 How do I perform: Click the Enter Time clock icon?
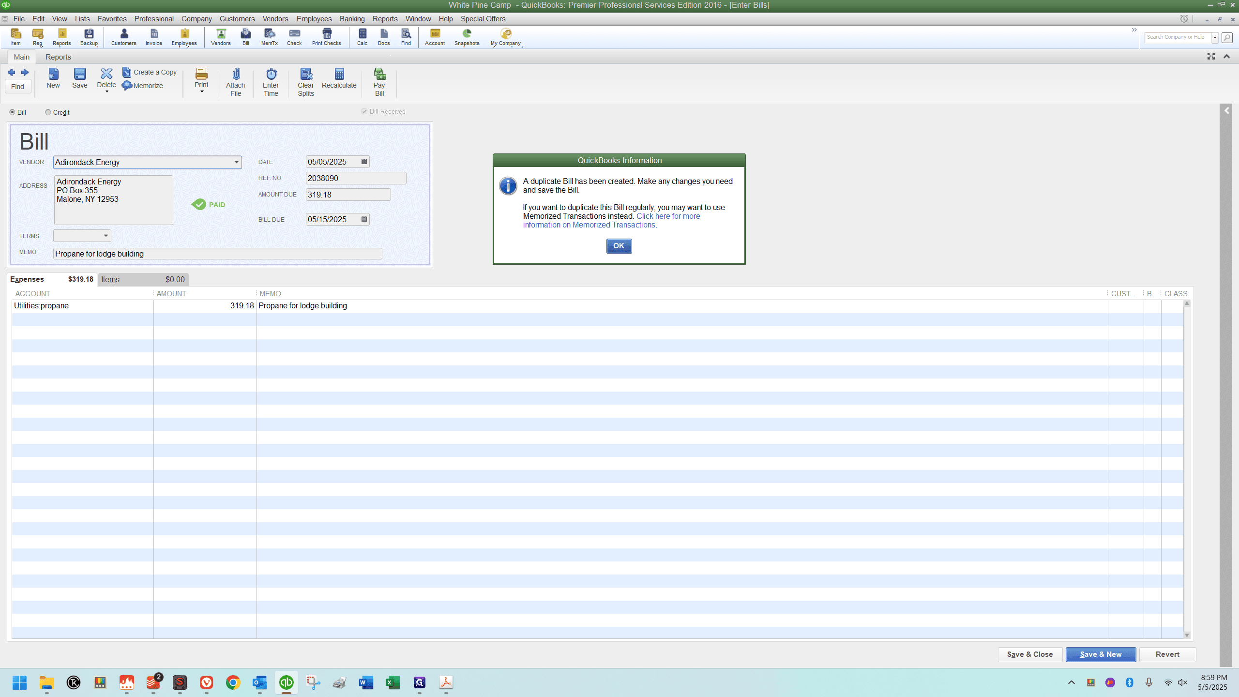click(x=271, y=82)
